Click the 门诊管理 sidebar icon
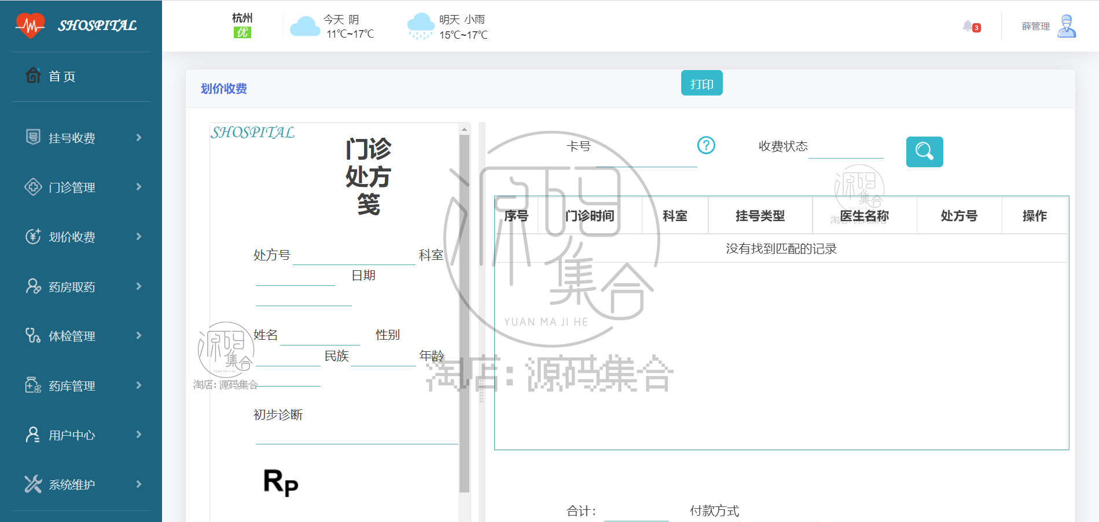Image resolution: width=1099 pixels, height=522 pixels. [33, 186]
